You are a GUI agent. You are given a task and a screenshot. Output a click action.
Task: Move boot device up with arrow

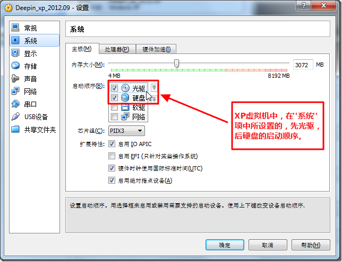[154, 87]
